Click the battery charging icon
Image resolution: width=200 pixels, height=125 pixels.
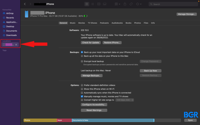(x=86, y=16)
